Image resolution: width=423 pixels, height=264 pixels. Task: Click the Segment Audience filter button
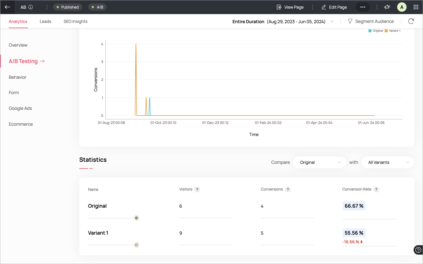tap(371, 21)
